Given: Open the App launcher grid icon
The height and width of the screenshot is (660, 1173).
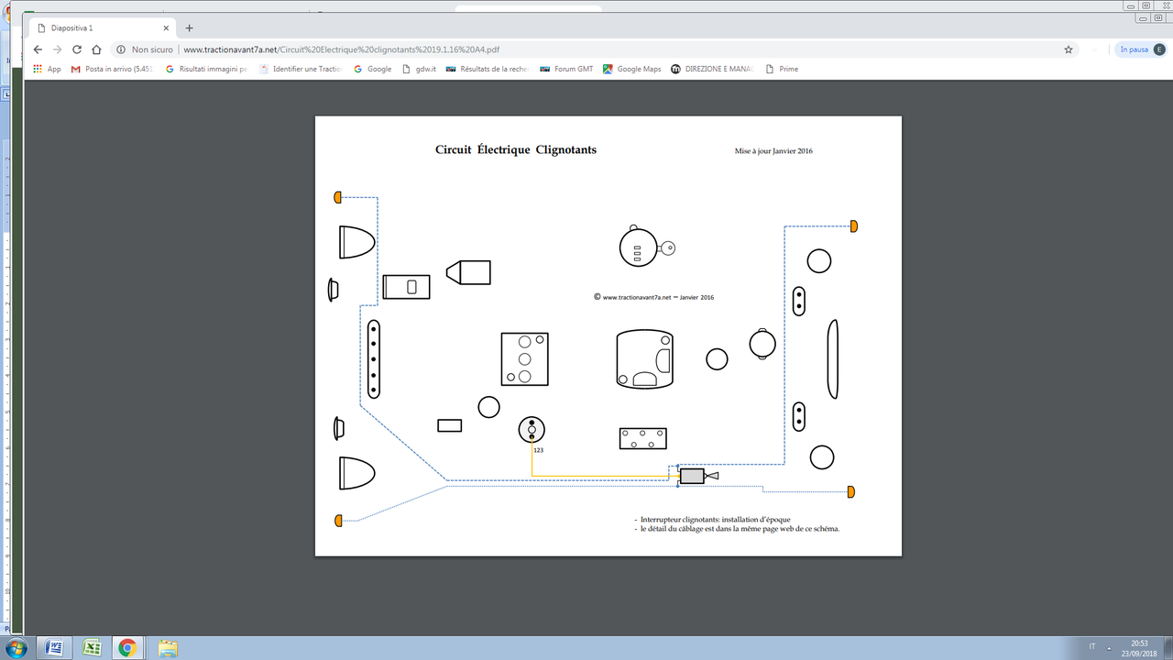Looking at the screenshot, I should coord(37,69).
